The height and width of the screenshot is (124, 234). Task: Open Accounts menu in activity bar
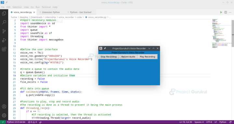[4, 106]
